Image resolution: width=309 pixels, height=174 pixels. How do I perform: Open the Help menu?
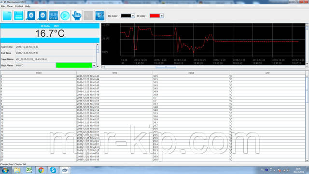tap(28, 6)
